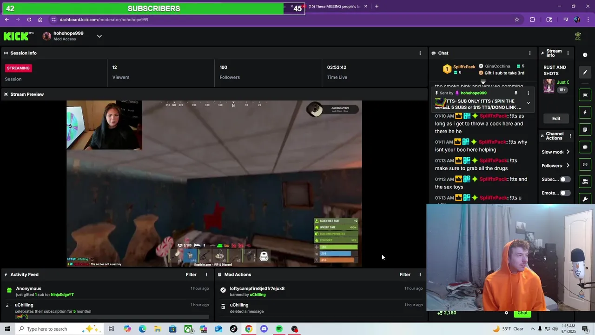
Task: Open the chat bubble sidebar icon
Action: tap(585, 147)
